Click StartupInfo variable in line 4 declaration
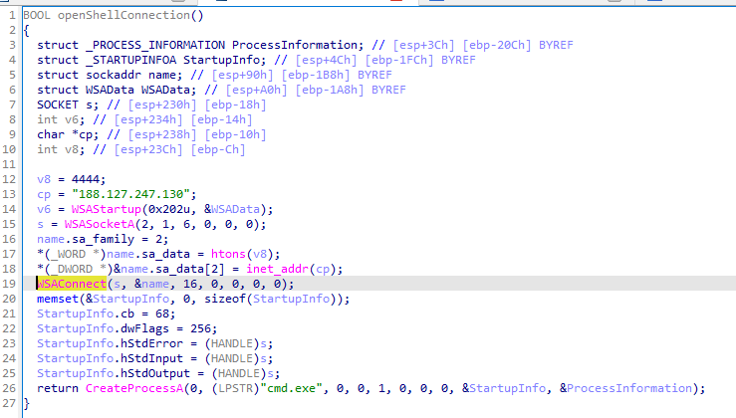The image size is (736, 418). pos(221,60)
